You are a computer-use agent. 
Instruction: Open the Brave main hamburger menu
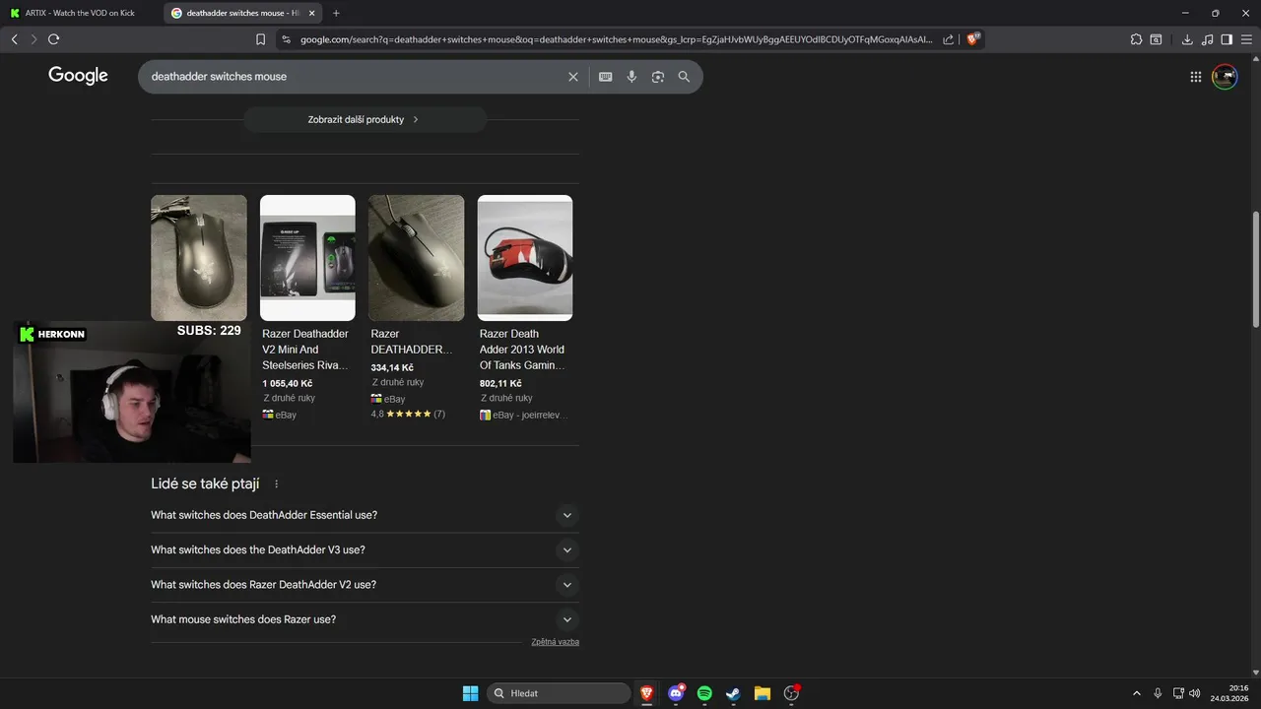pos(1246,39)
